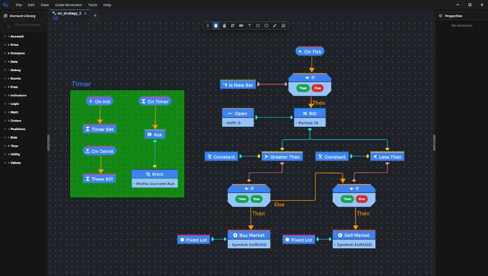This screenshot has width=488, height=276.
Task: Select the text tool in the toolbar
Action: click(249, 26)
